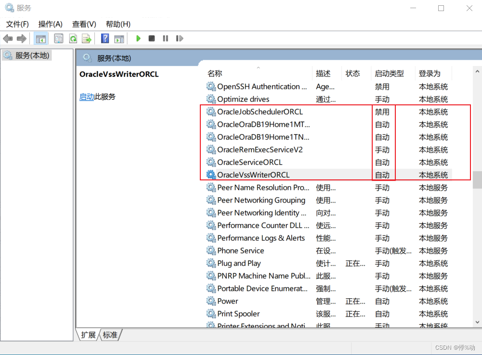Click the gear icon of Optimize drives
The width and height of the screenshot is (482, 355).
[x=211, y=99]
